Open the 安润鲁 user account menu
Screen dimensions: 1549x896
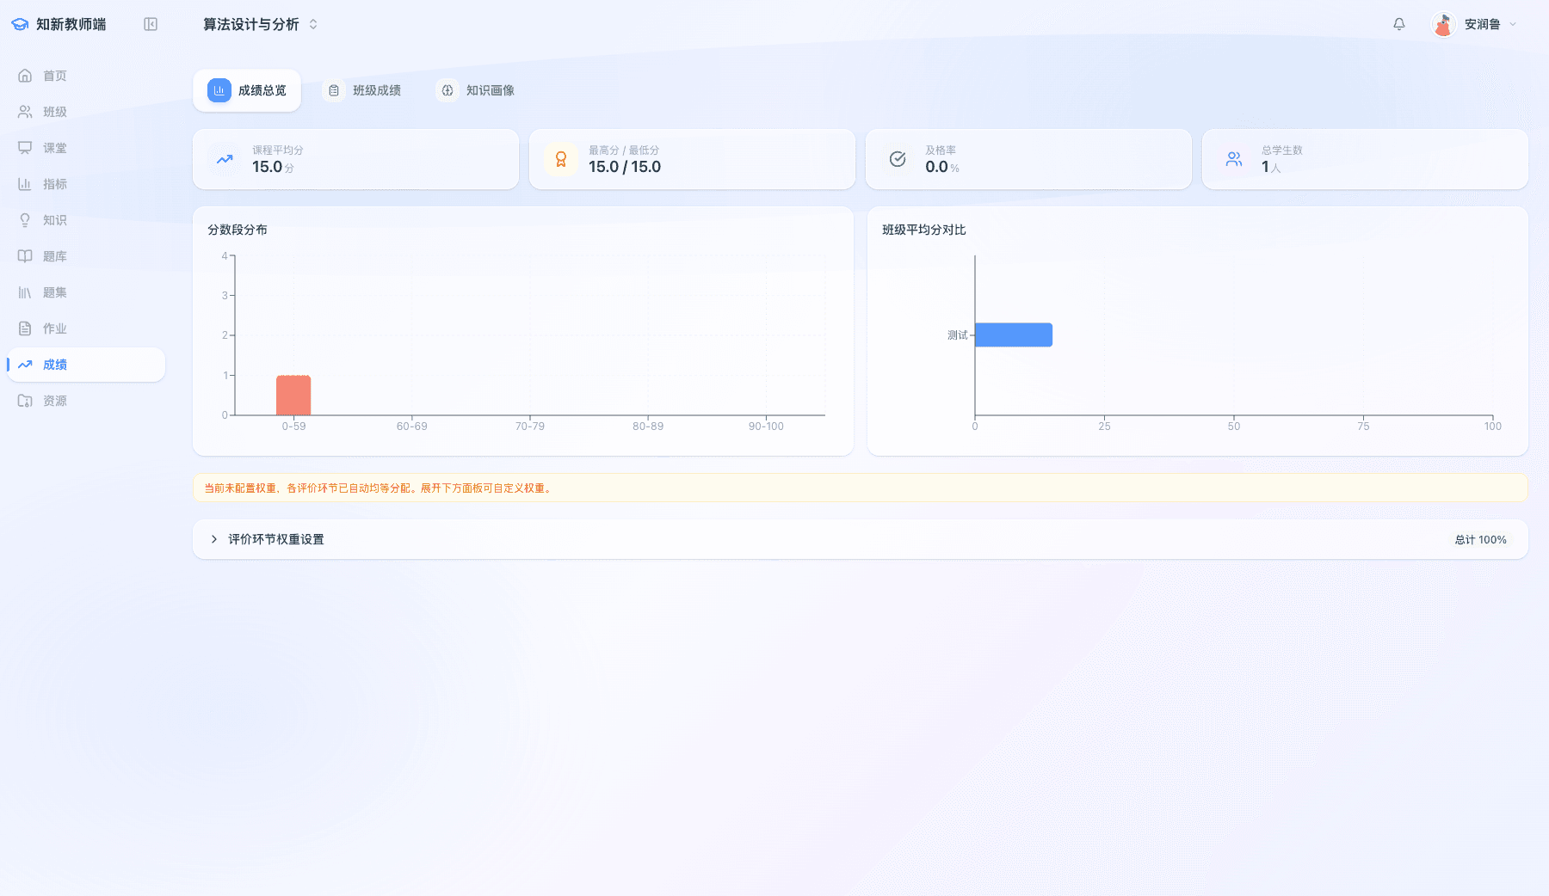coord(1474,24)
